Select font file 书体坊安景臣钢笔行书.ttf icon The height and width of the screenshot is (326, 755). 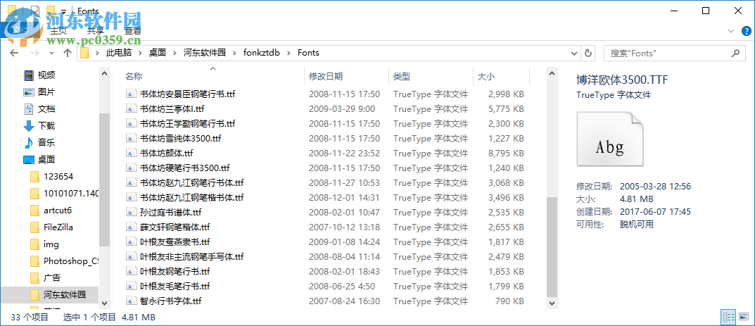point(132,94)
